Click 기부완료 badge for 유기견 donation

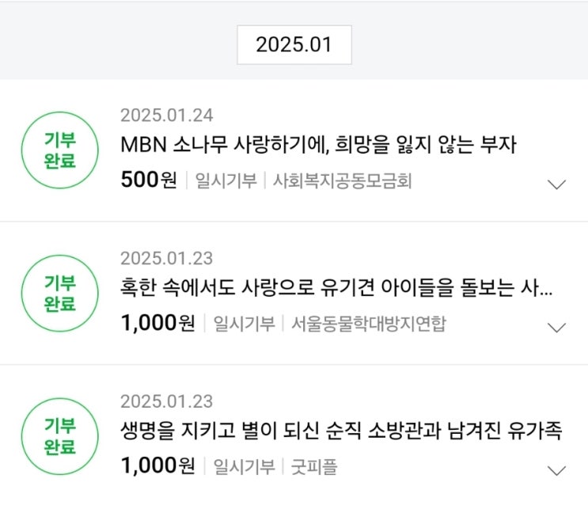(59, 293)
